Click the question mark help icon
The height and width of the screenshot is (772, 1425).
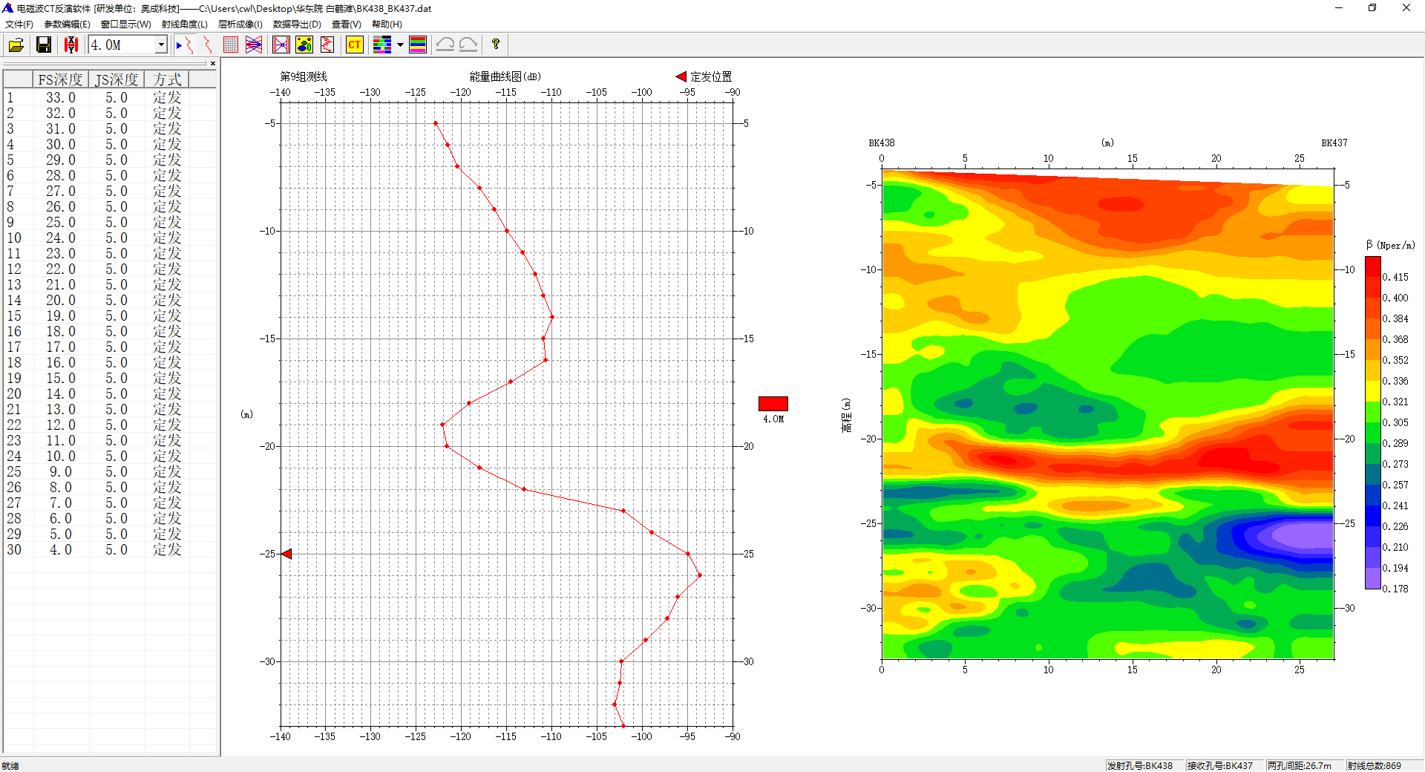496,45
